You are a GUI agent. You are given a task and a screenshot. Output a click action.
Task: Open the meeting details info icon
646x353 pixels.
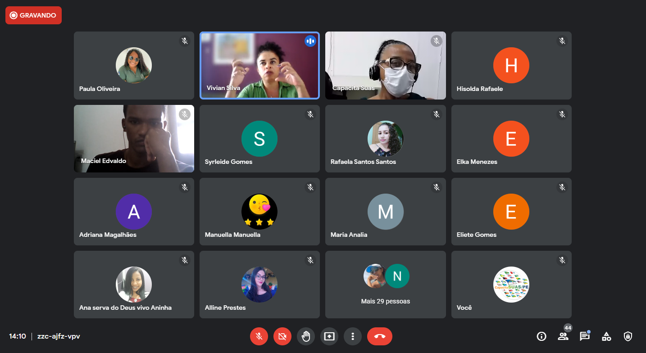541,336
